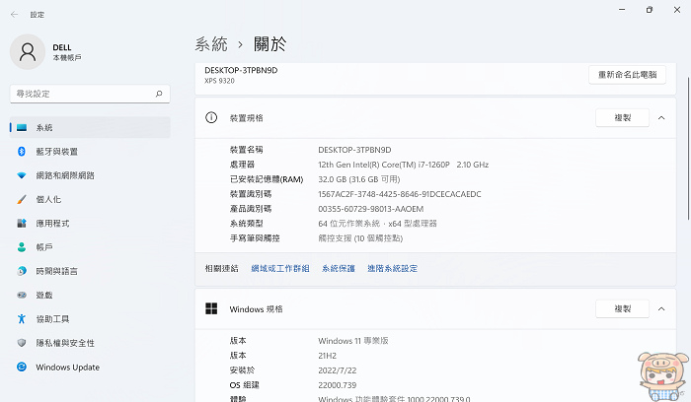The image size is (691, 402).
Task: Click the globe clock icon for 時間與語言
Action: [x=22, y=271]
